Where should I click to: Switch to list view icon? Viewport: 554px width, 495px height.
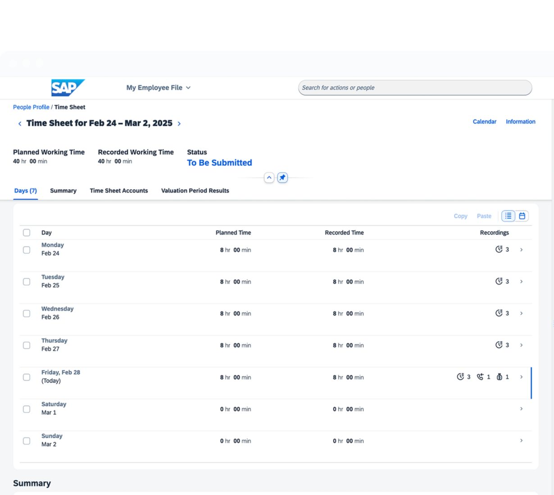pyautogui.click(x=508, y=216)
